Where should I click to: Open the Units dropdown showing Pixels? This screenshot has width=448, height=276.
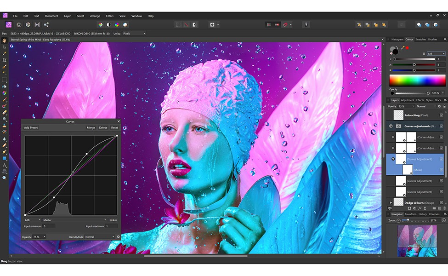coord(134,34)
